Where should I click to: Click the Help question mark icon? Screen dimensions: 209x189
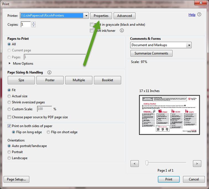[199, 15]
